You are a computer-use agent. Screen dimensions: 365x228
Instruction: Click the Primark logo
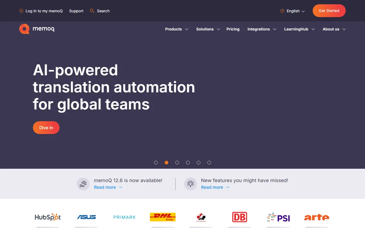pyautogui.click(x=124, y=217)
